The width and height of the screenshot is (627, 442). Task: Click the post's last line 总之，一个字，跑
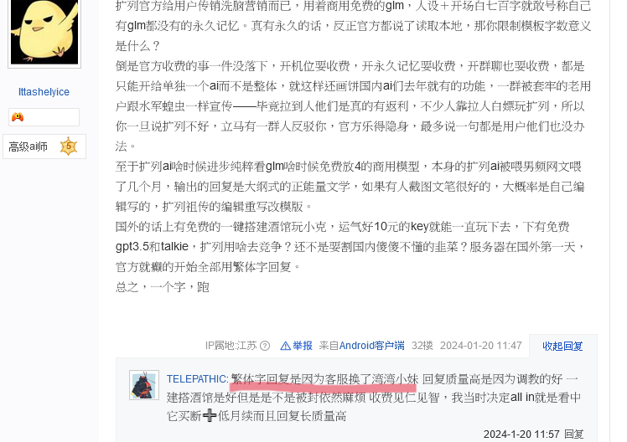coord(163,287)
